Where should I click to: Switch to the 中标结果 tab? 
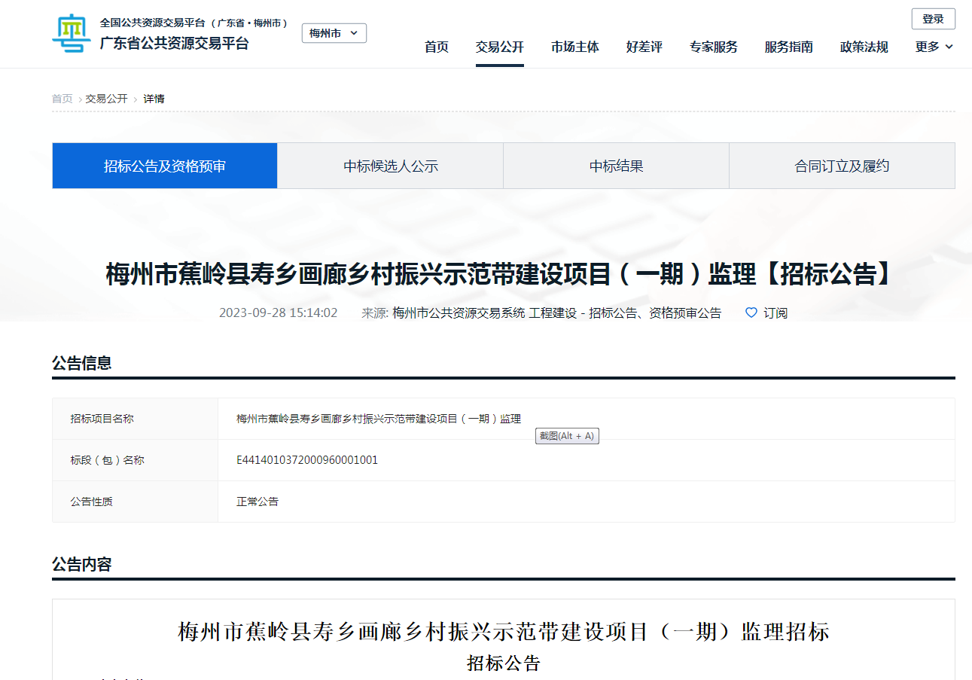pos(616,166)
